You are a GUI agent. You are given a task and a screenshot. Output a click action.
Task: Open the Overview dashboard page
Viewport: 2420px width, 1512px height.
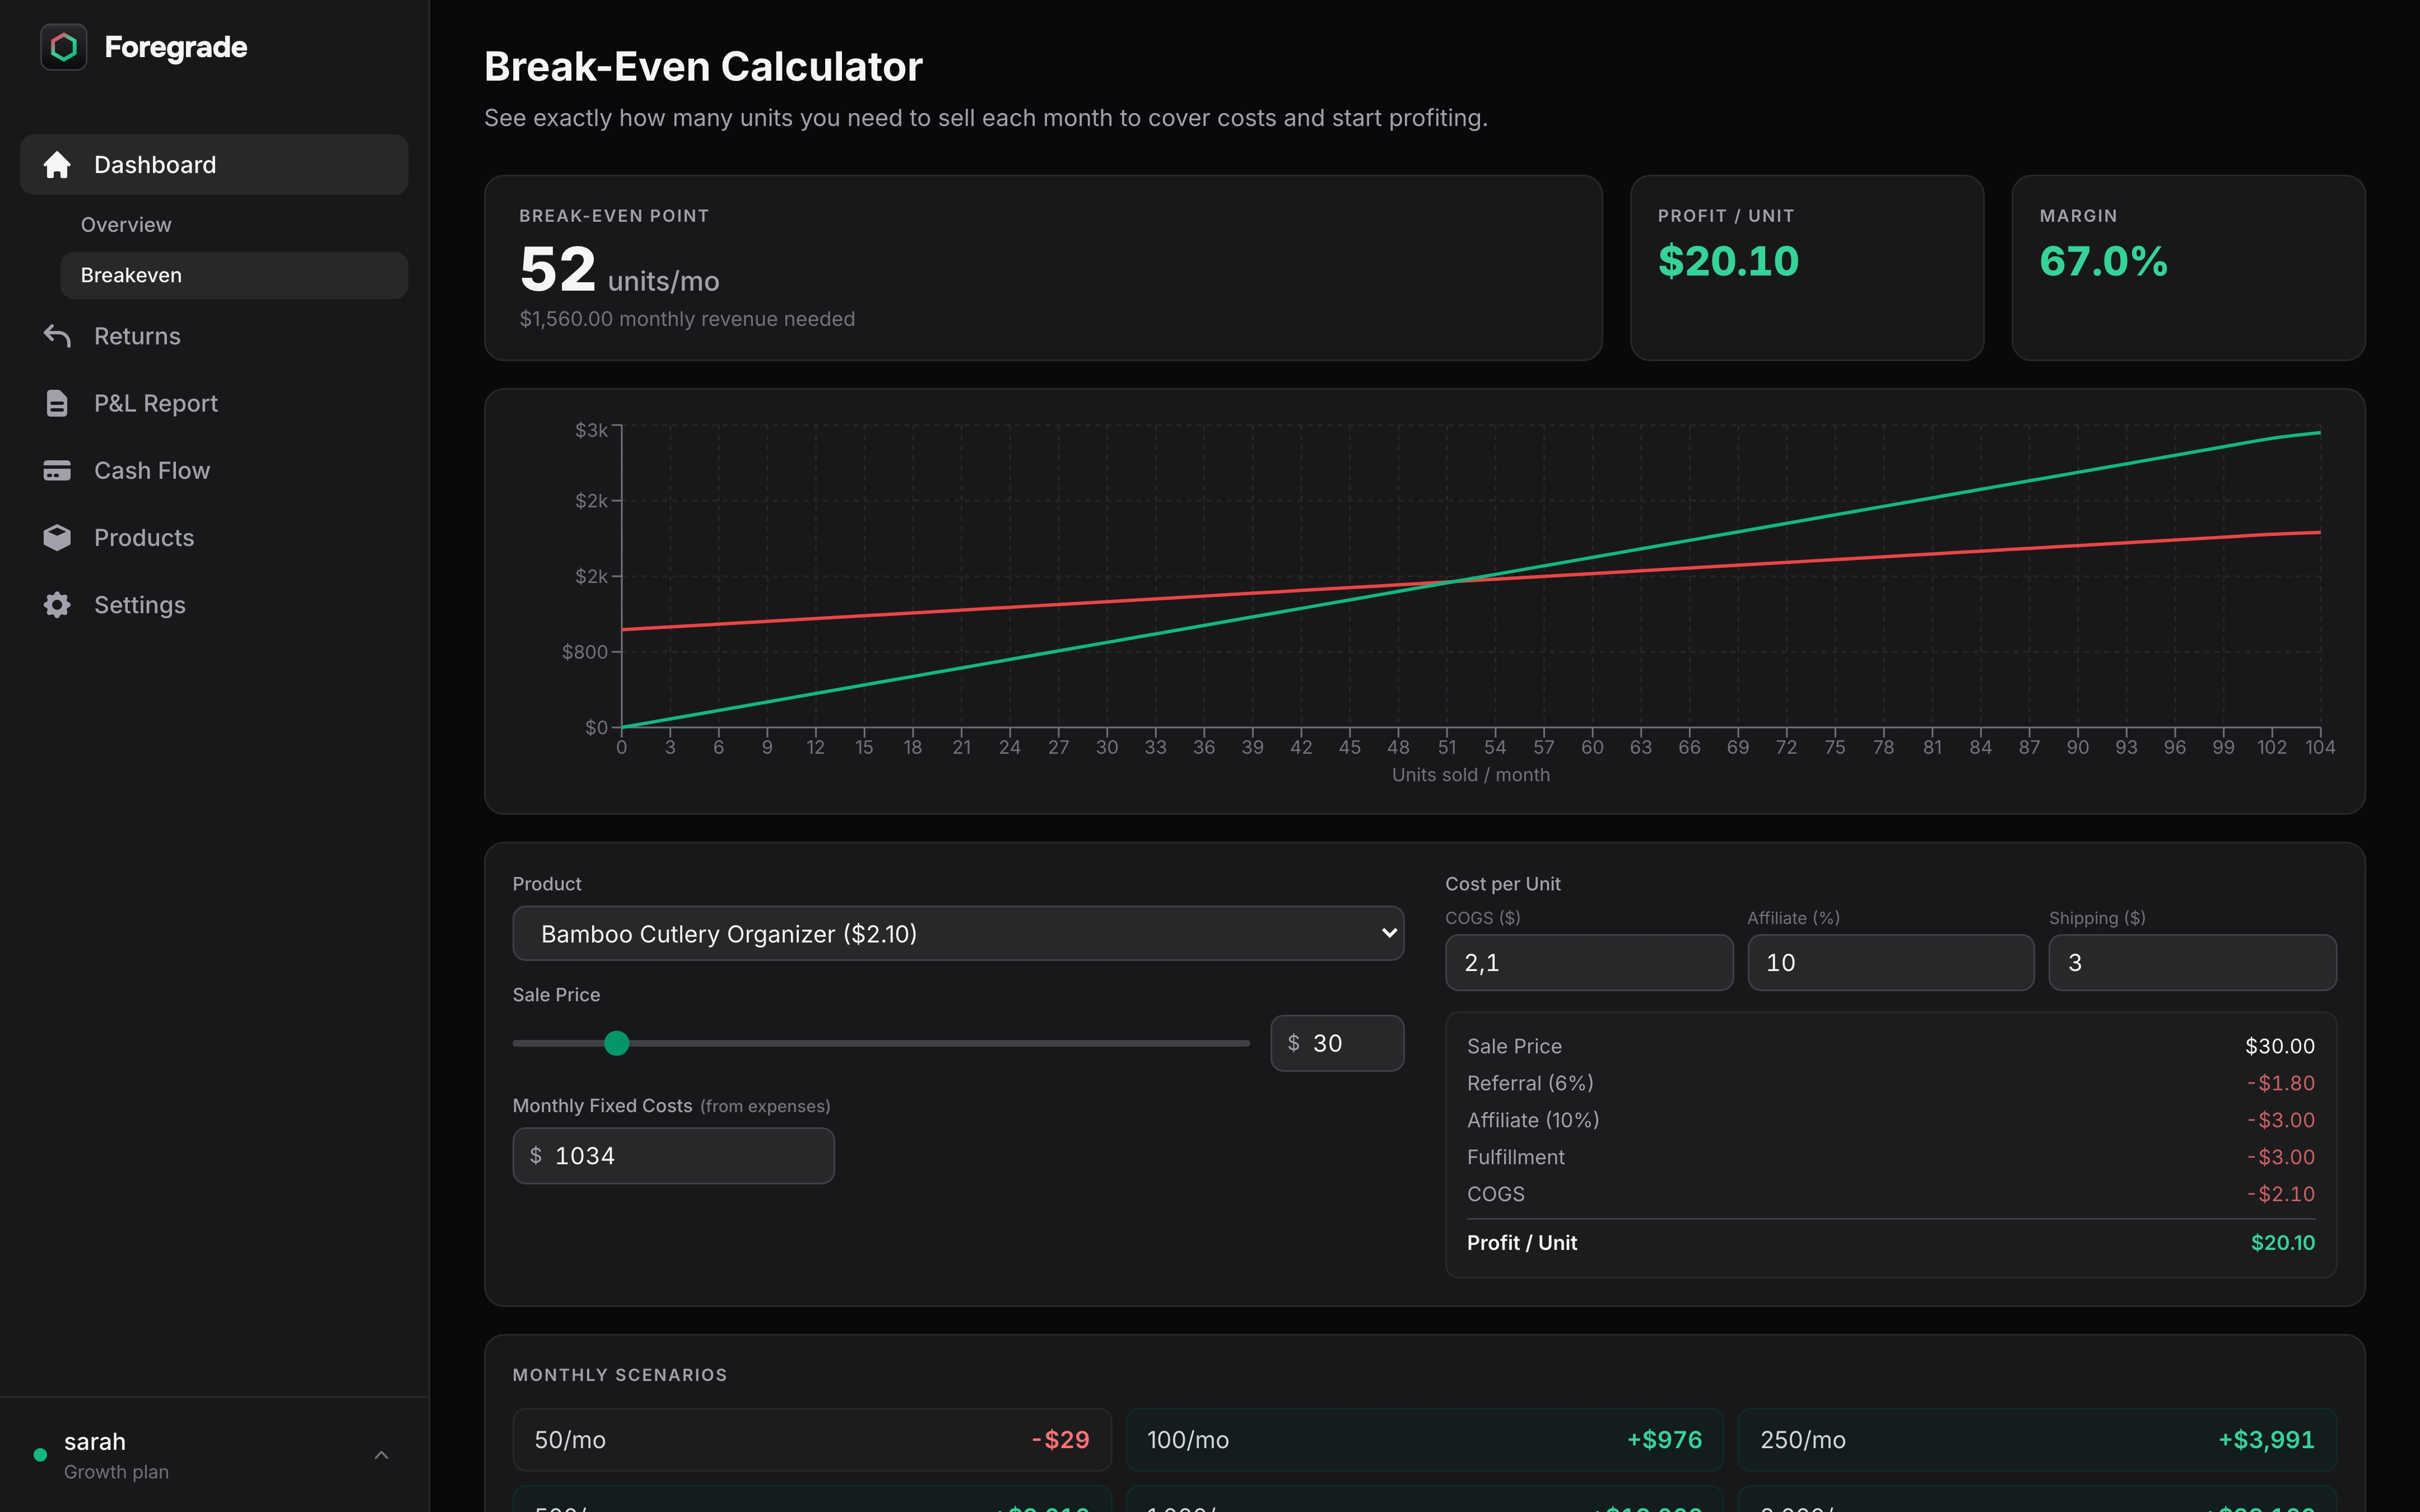[125, 224]
